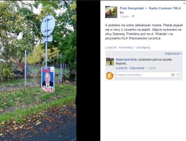Click the globe public privacy icon

tap(133, 16)
